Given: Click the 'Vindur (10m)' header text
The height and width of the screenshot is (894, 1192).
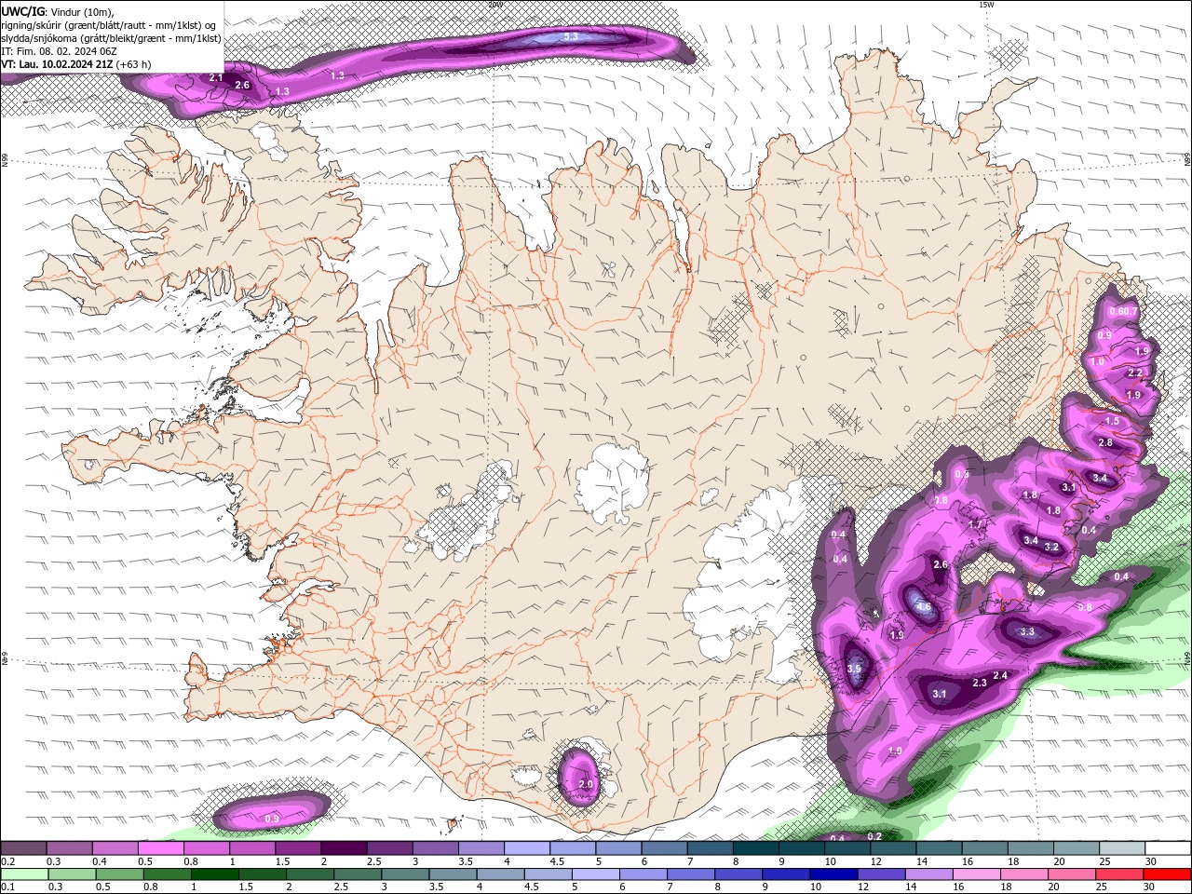Looking at the screenshot, I should (x=82, y=12).
